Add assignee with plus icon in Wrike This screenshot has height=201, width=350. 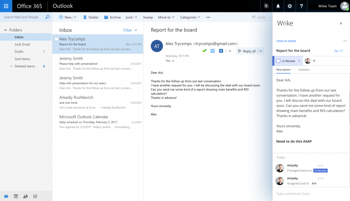[x=314, y=61]
